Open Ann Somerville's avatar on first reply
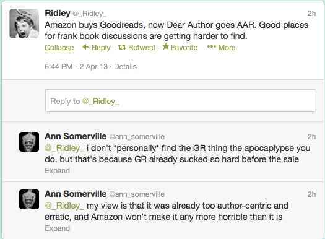Screen dimensions: 325x239 pos(29,142)
